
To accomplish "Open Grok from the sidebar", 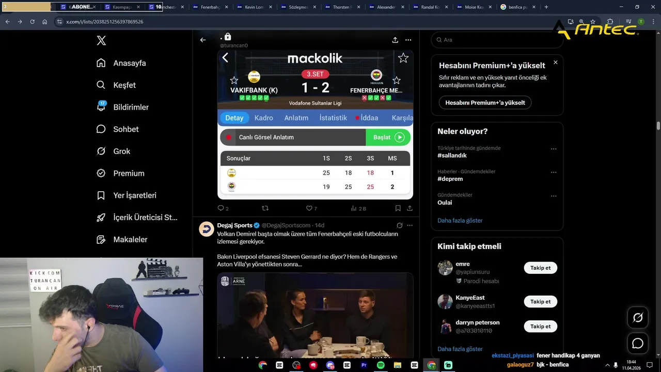I will point(113,151).
